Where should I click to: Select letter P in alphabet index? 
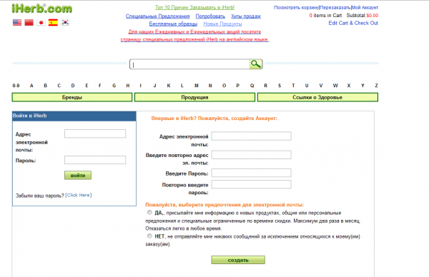[x=238, y=86]
